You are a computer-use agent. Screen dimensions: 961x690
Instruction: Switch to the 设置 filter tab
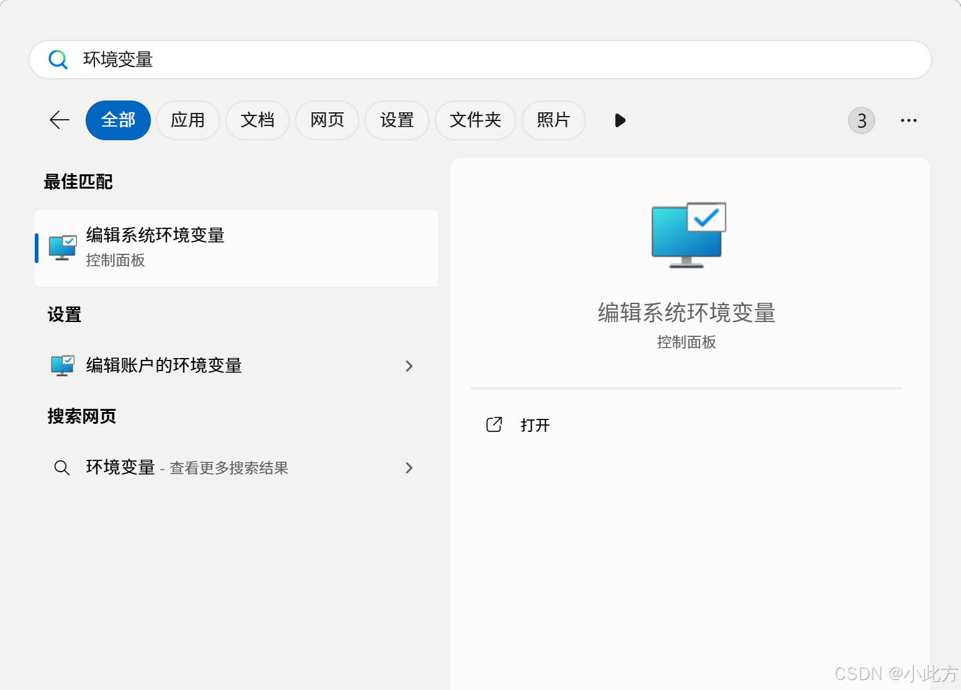[x=397, y=120]
